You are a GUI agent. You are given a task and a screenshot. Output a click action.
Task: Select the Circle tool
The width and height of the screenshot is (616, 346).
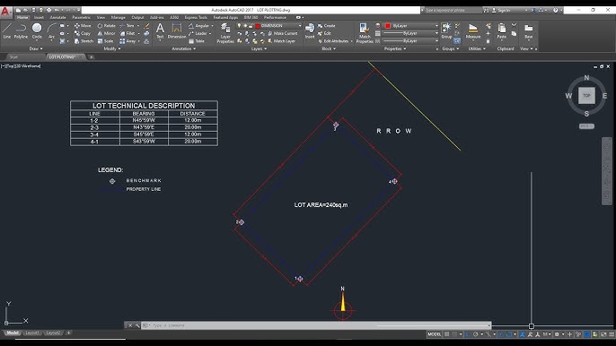pyautogui.click(x=37, y=30)
